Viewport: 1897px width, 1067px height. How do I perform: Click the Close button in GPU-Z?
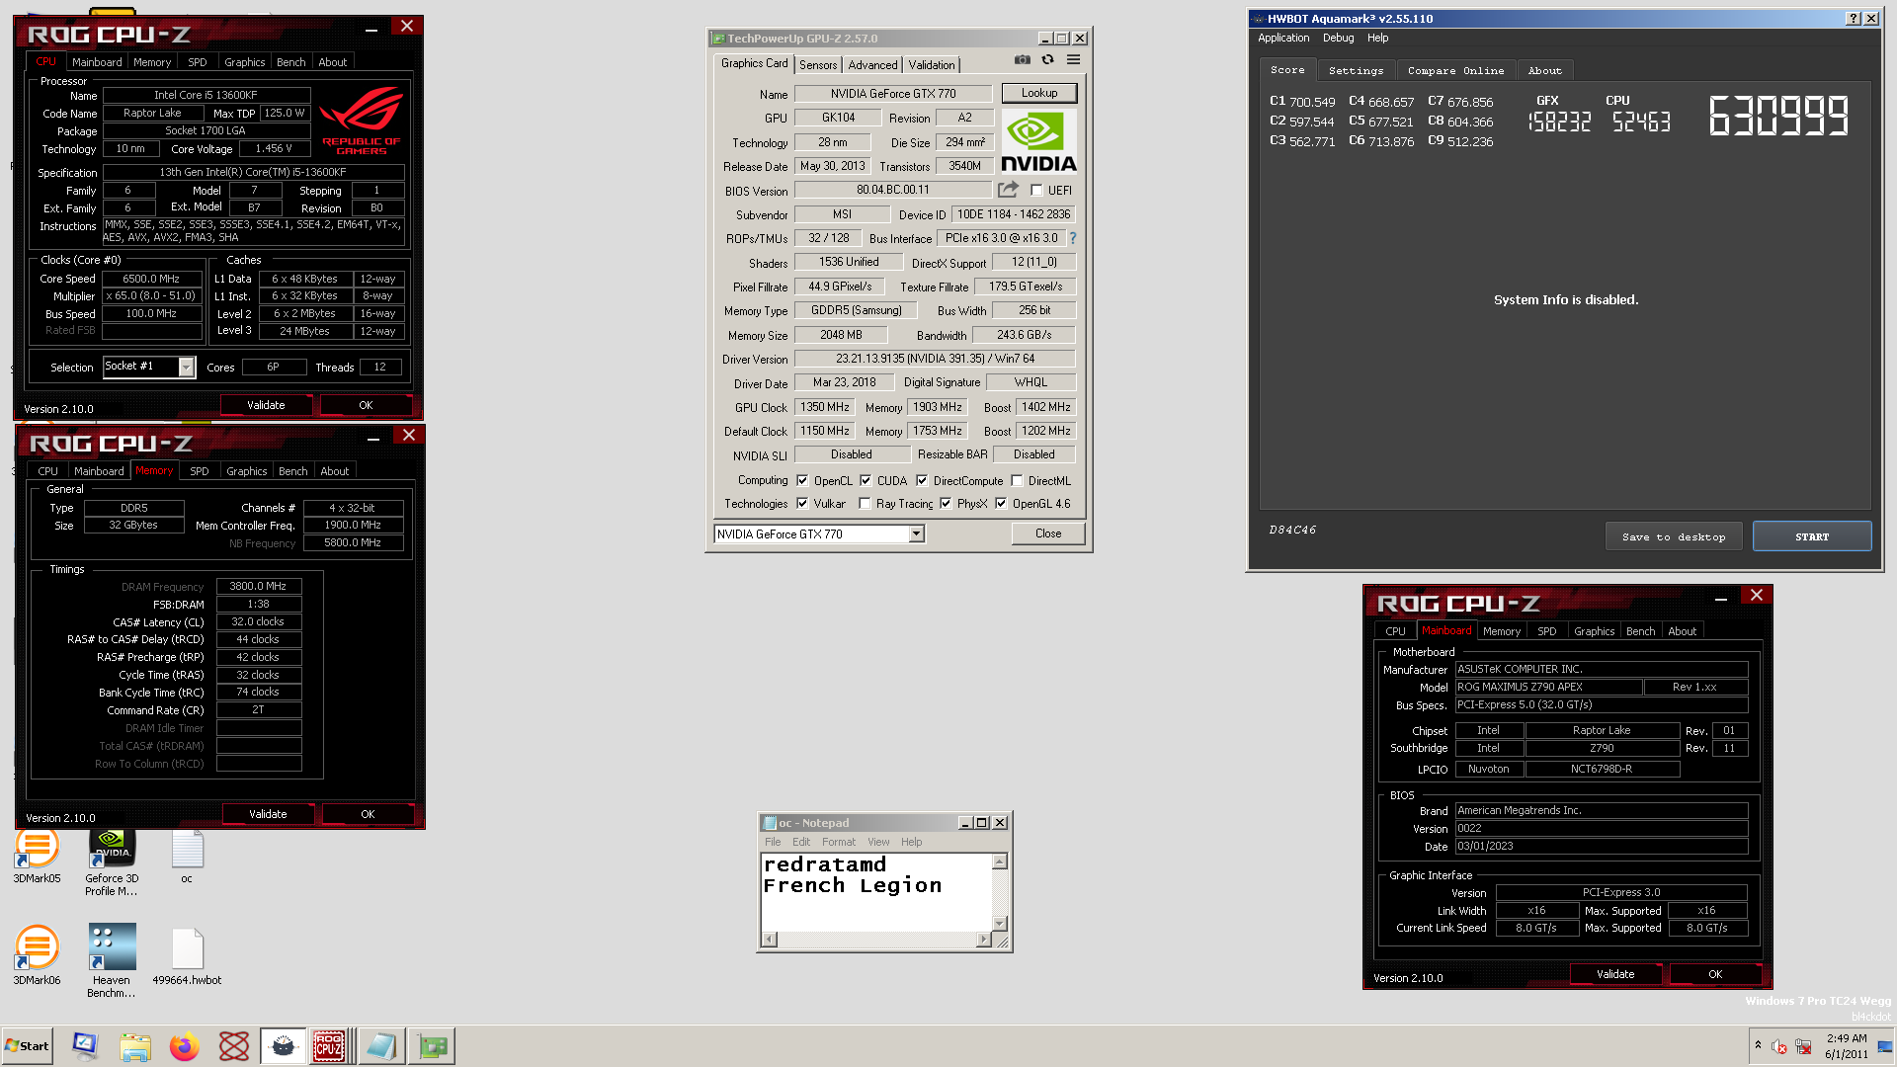[x=1048, y=533]
